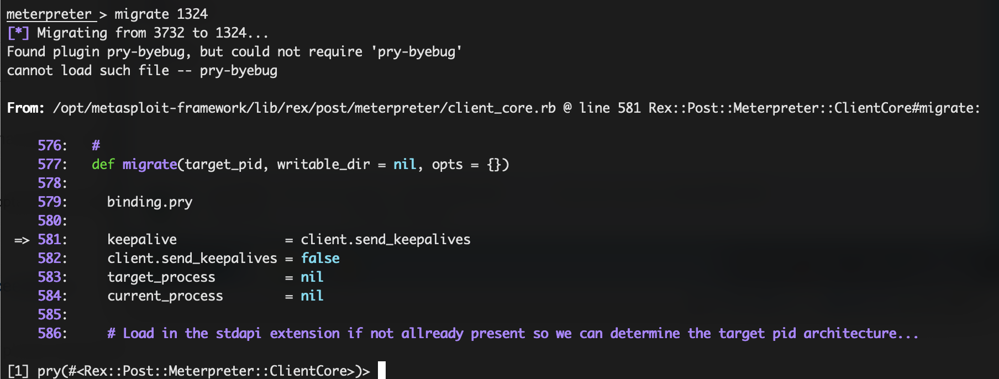Screen dimensions: 999x379
Task: Click the 'pry-byebug' quoted plugin name
Action: 417,51
